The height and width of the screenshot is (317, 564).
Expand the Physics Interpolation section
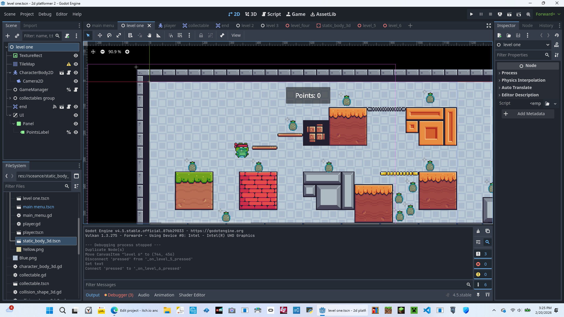523,80
